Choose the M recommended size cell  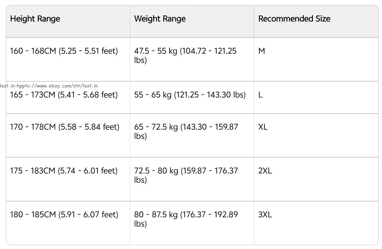click(x=262, y=51)
